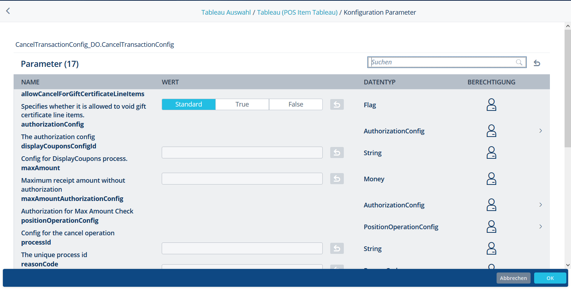This screenshot has width=571, height=290.
Task: Expand the maxAmountAuthorizationConfig row chevron
Action: tap(541, 205)
